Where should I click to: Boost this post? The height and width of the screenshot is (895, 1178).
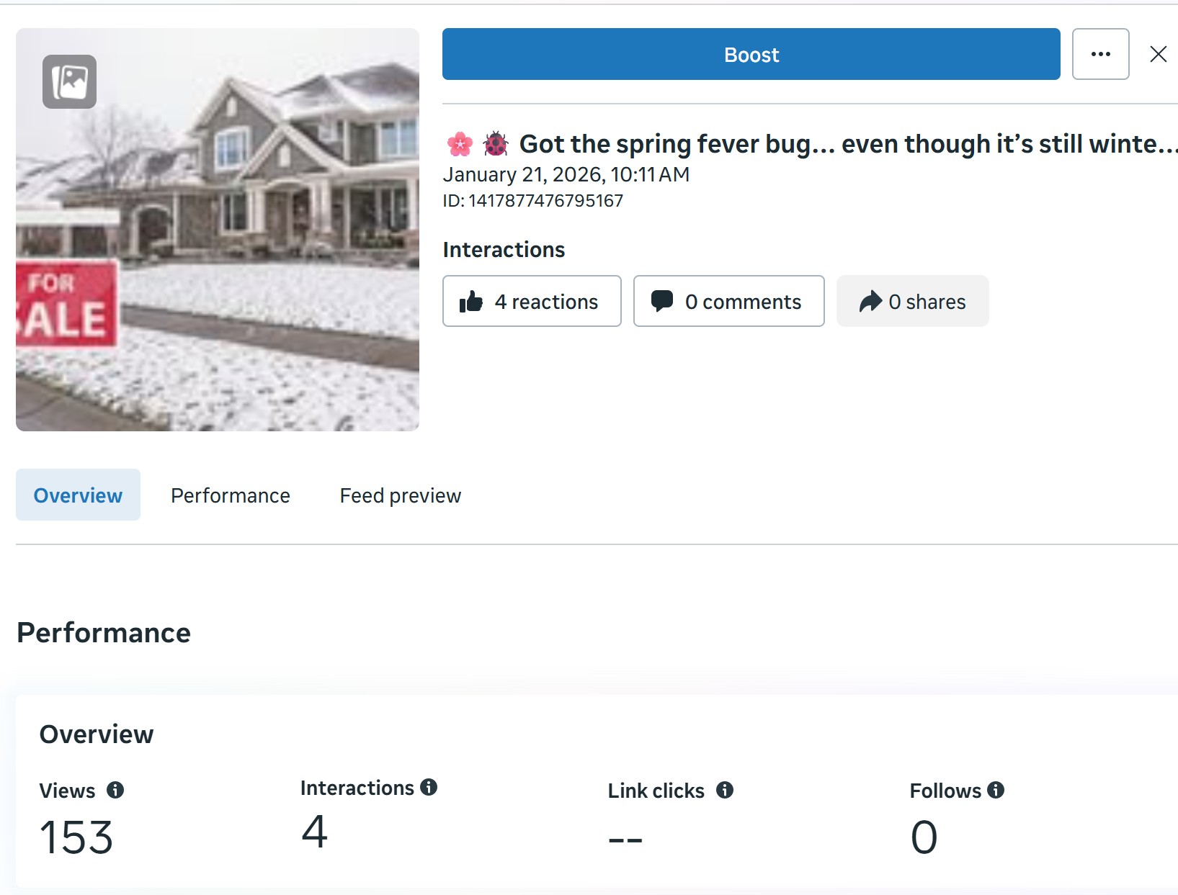coord(751,54)
